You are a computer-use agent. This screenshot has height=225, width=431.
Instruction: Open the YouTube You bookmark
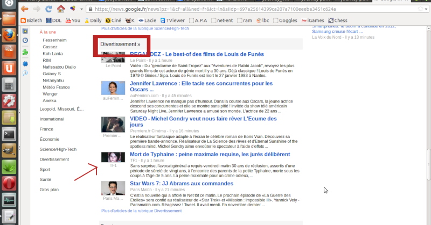click(73, 20)
